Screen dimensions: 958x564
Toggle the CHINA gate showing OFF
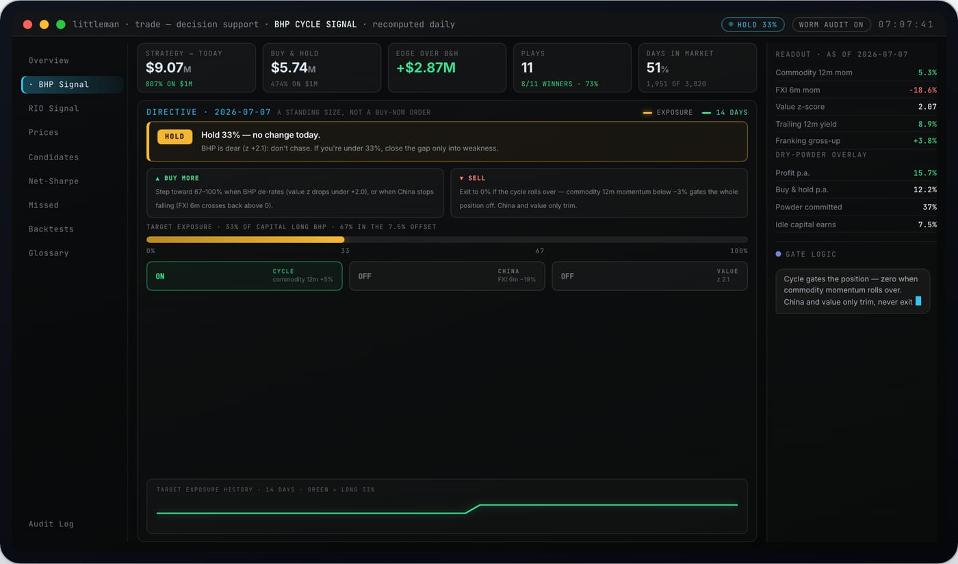coord(447,276)
